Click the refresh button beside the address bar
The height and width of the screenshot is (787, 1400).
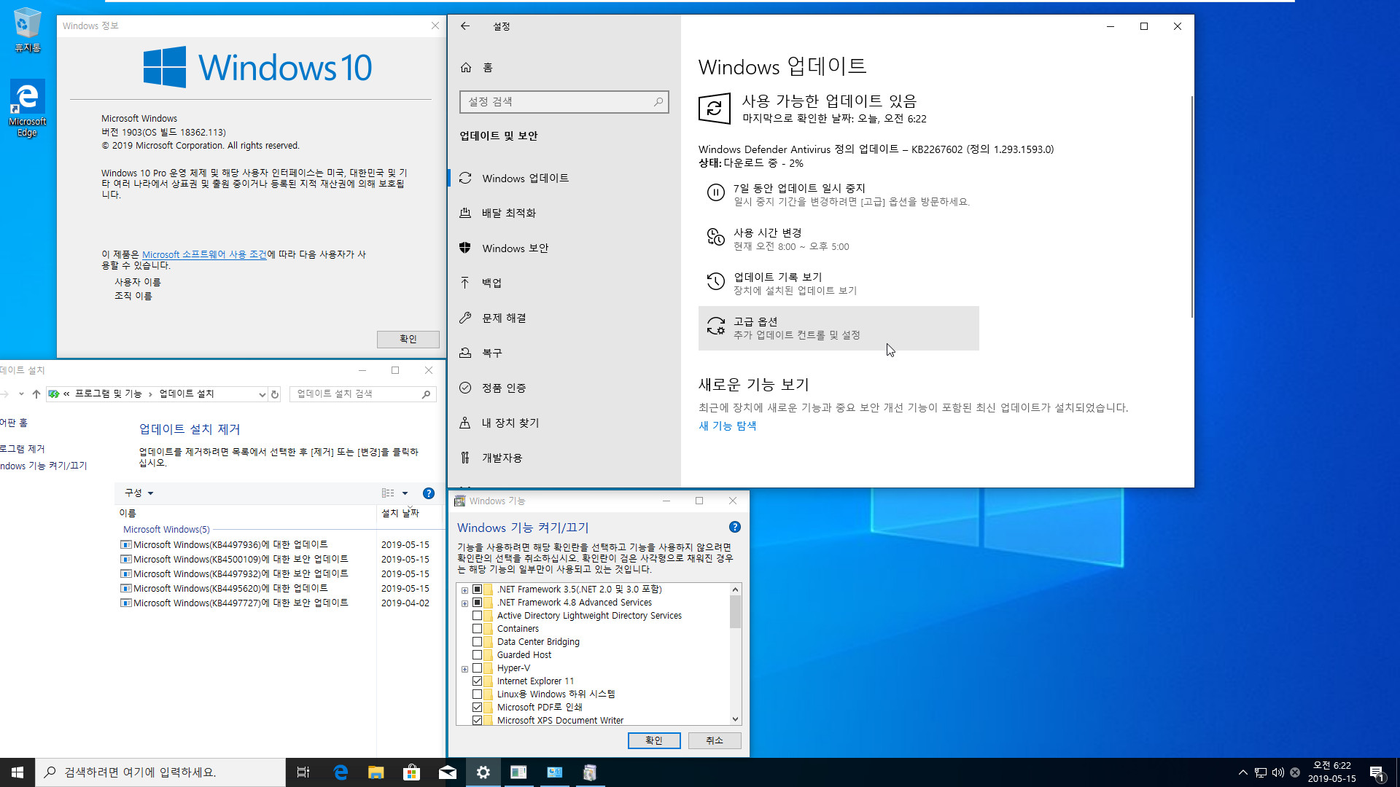[x=275, y=394]
